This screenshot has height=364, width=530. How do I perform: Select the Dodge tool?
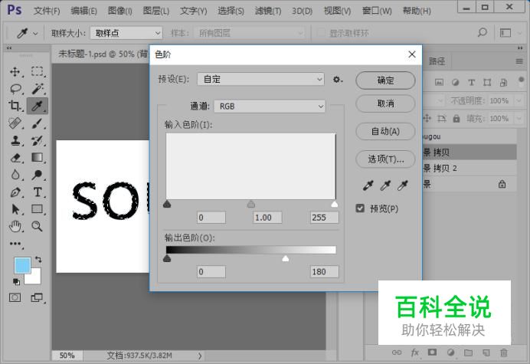(38, 175)
